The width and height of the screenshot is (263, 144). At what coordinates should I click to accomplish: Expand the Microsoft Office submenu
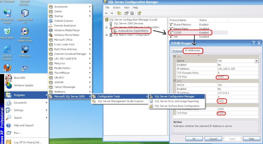70,40
